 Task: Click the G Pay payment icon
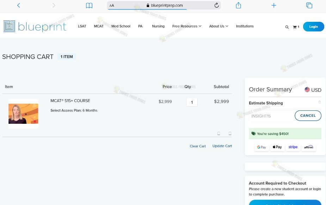(262, 147)
